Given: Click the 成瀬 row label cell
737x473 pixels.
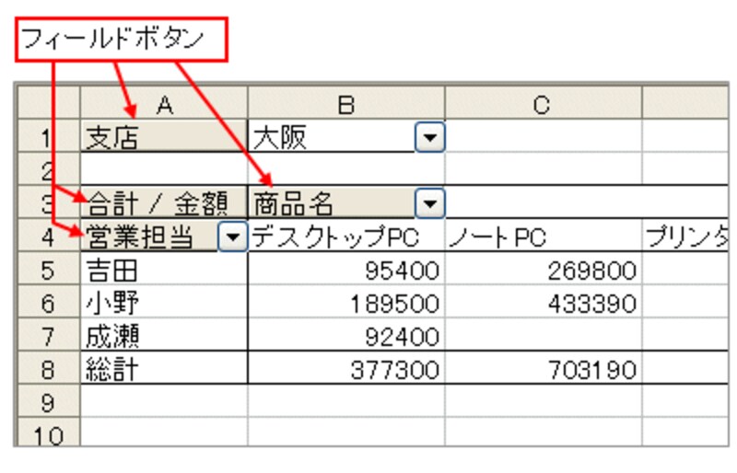Looking at the screenshot, I should 164,337.
